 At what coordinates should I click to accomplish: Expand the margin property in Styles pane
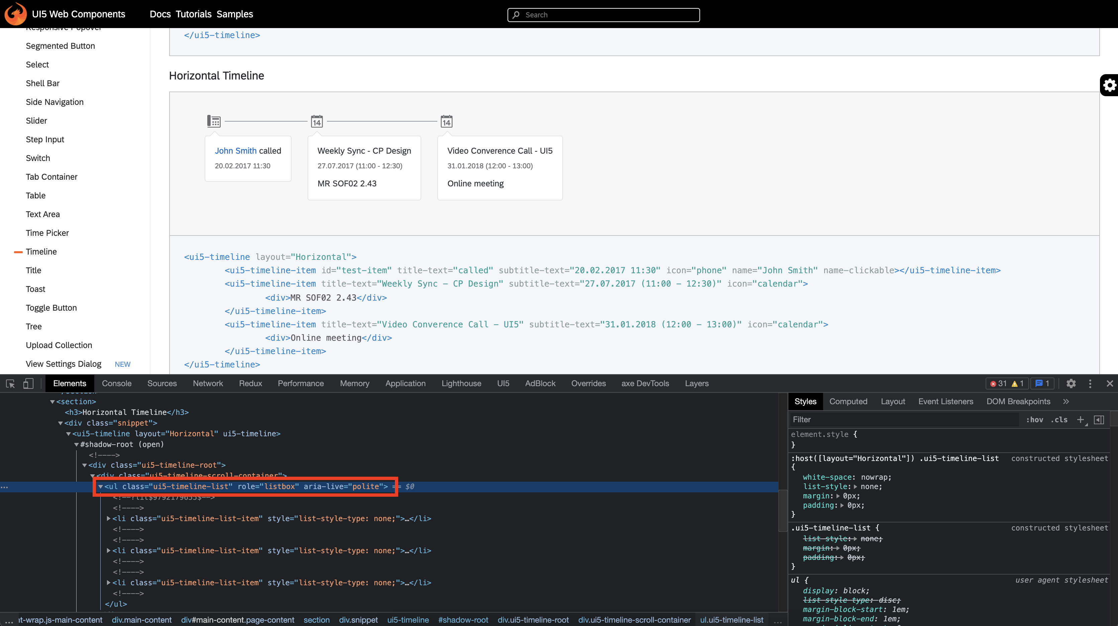pyautogui.click(x=837, y=495)
